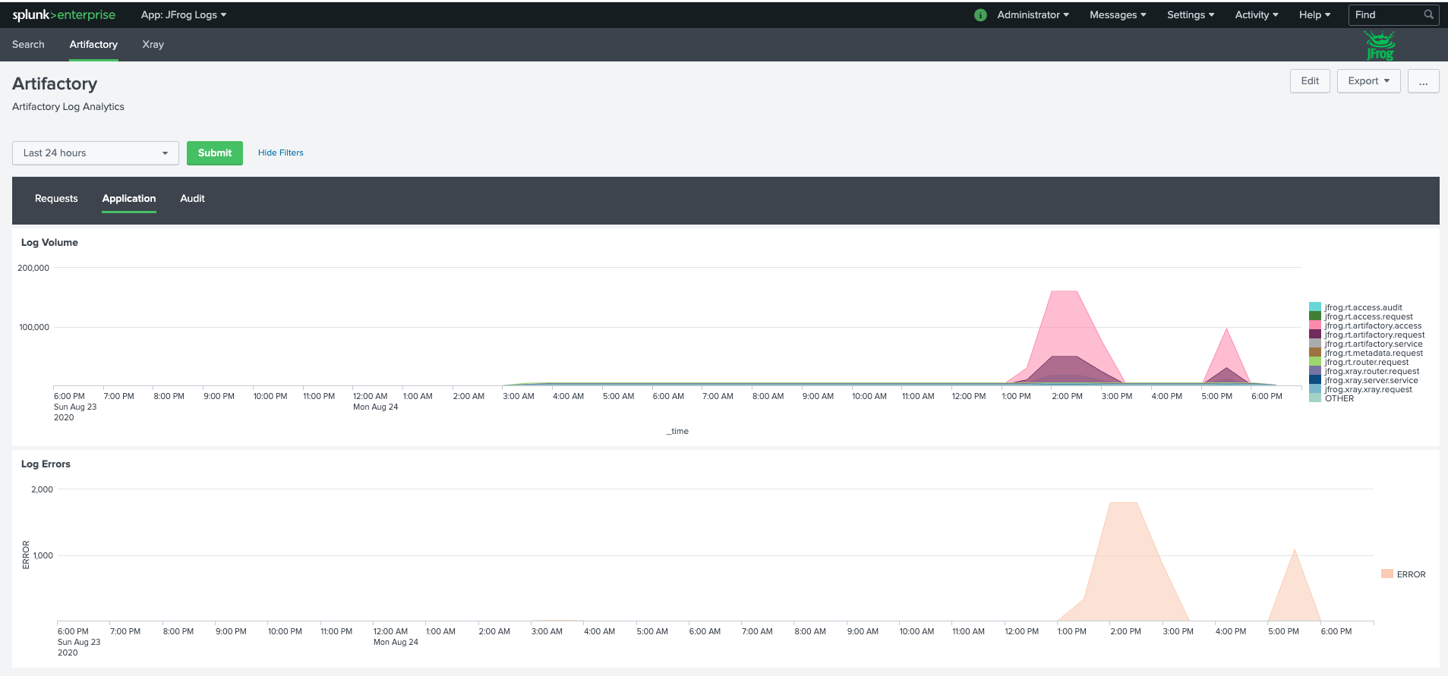
Task: Click the _time axis label in Log Volume
Action: pos(677,431)
